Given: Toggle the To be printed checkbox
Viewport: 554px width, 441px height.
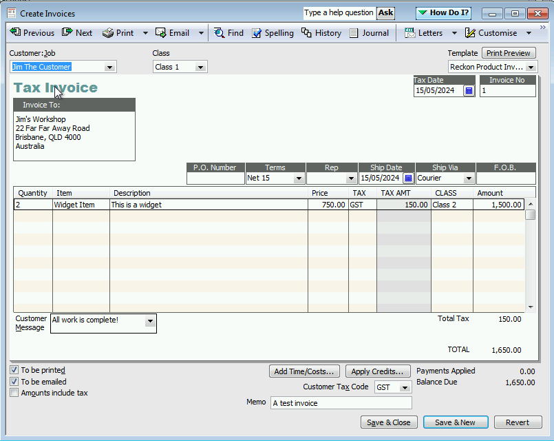Looking at the screenshot, I should point(14,370).
